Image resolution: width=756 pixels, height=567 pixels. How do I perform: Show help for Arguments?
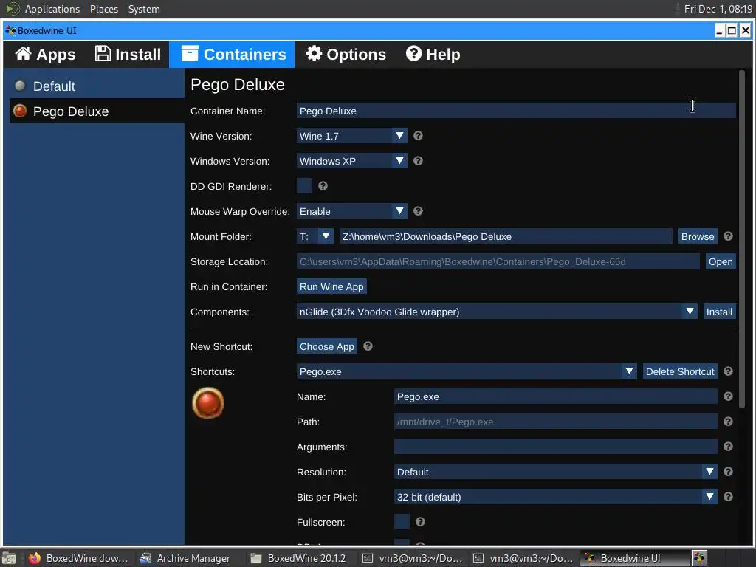coord(728,447)
